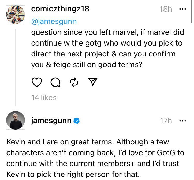
Task: Share the post using paper plane icon
Action: (92, 82)
